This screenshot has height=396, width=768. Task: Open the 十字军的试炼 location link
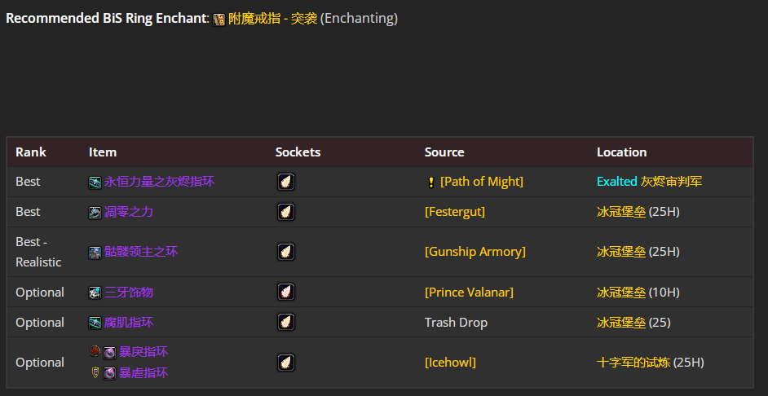(633, 362)
